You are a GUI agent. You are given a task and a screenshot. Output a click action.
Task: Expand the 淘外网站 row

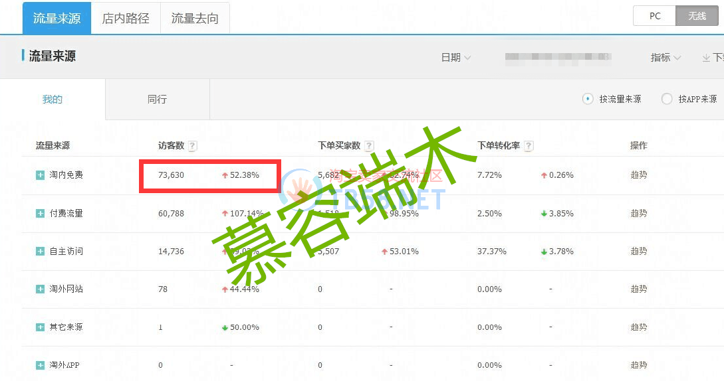pyautogui.click(x=41, y=289)
